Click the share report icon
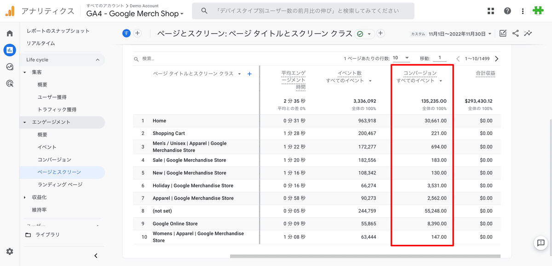This screenshot has width=552, height=266. pos(516,33)
